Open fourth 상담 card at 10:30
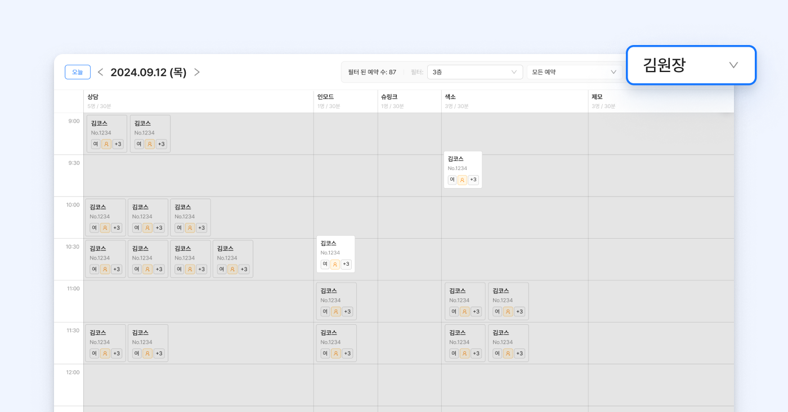This screenshot has width=788, height=412. coord(233,259)
